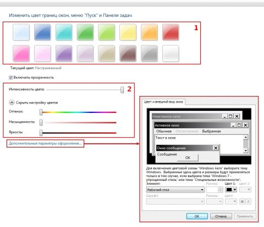Open the 'Элемент' dropdown showing 'Рабочий стол'
The image size is (264, 227).
click(175, 190)
